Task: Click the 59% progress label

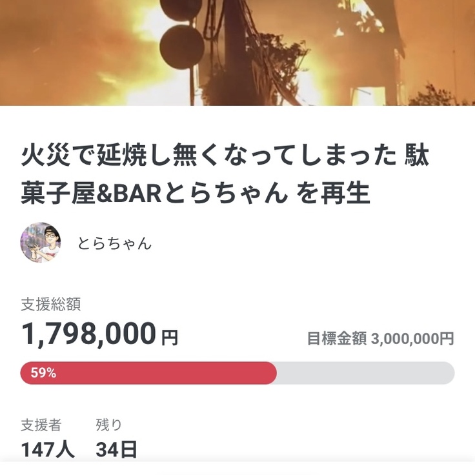Action: (43, 373)
